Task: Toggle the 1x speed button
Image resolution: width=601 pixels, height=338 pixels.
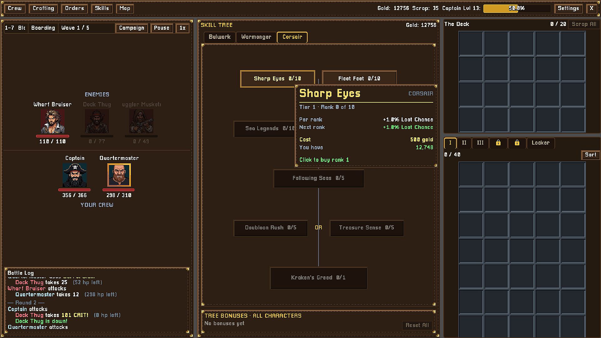Action: (x=182, y=28)
